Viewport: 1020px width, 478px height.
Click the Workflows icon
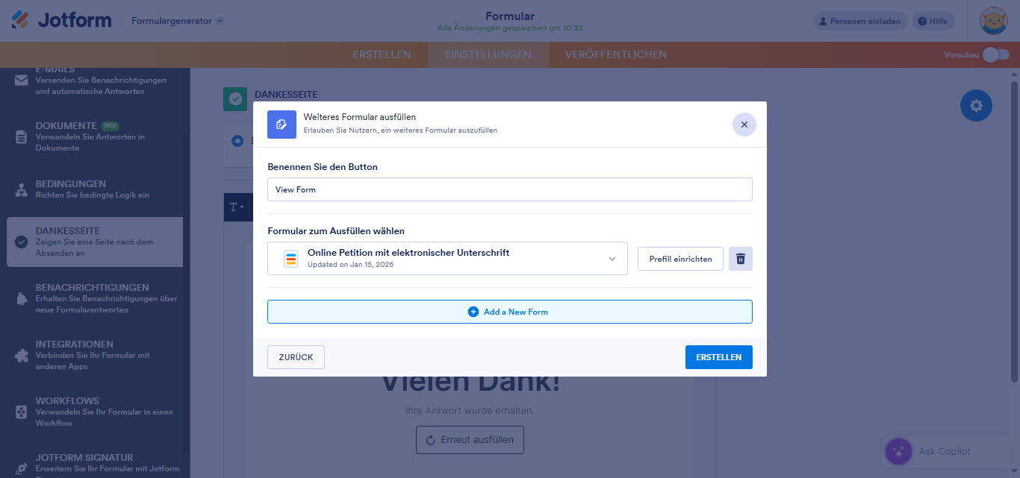[x=22, y=412]
